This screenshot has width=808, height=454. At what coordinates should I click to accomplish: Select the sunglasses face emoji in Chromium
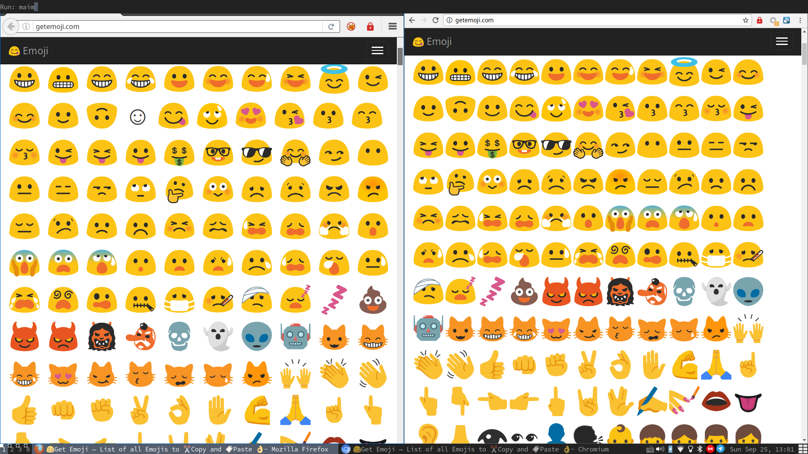(556, 145)
